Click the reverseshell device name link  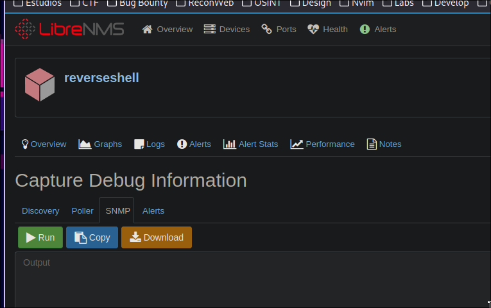point(101,78)
